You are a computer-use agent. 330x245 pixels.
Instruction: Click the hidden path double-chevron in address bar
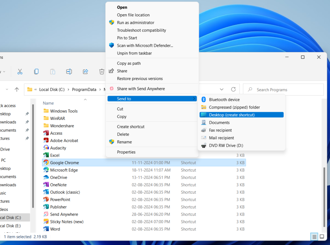(x=35, y=89)
